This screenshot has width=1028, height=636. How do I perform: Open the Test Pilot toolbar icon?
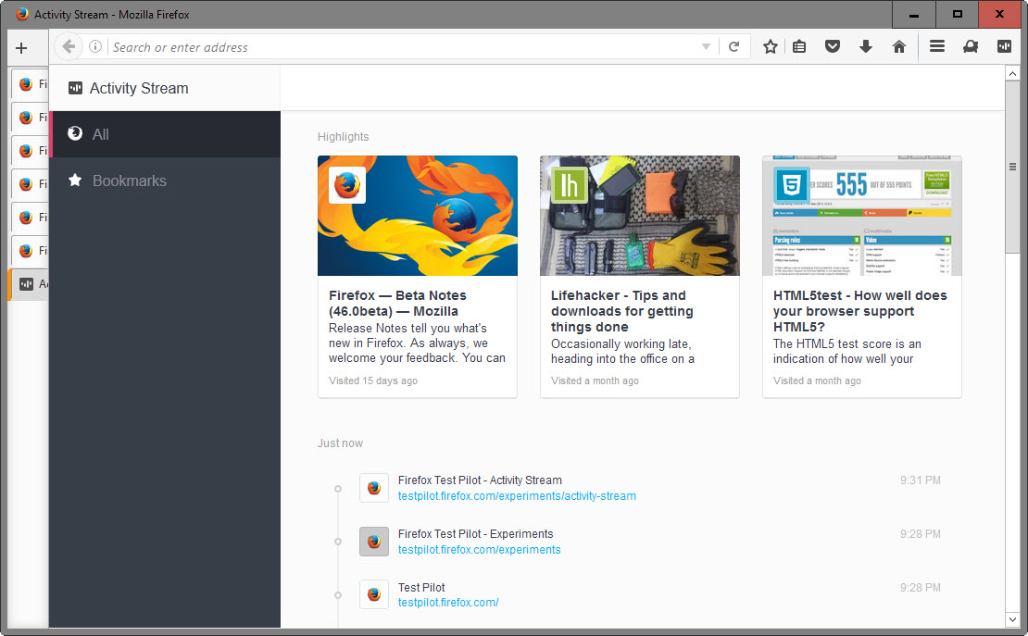coord(971,46)
